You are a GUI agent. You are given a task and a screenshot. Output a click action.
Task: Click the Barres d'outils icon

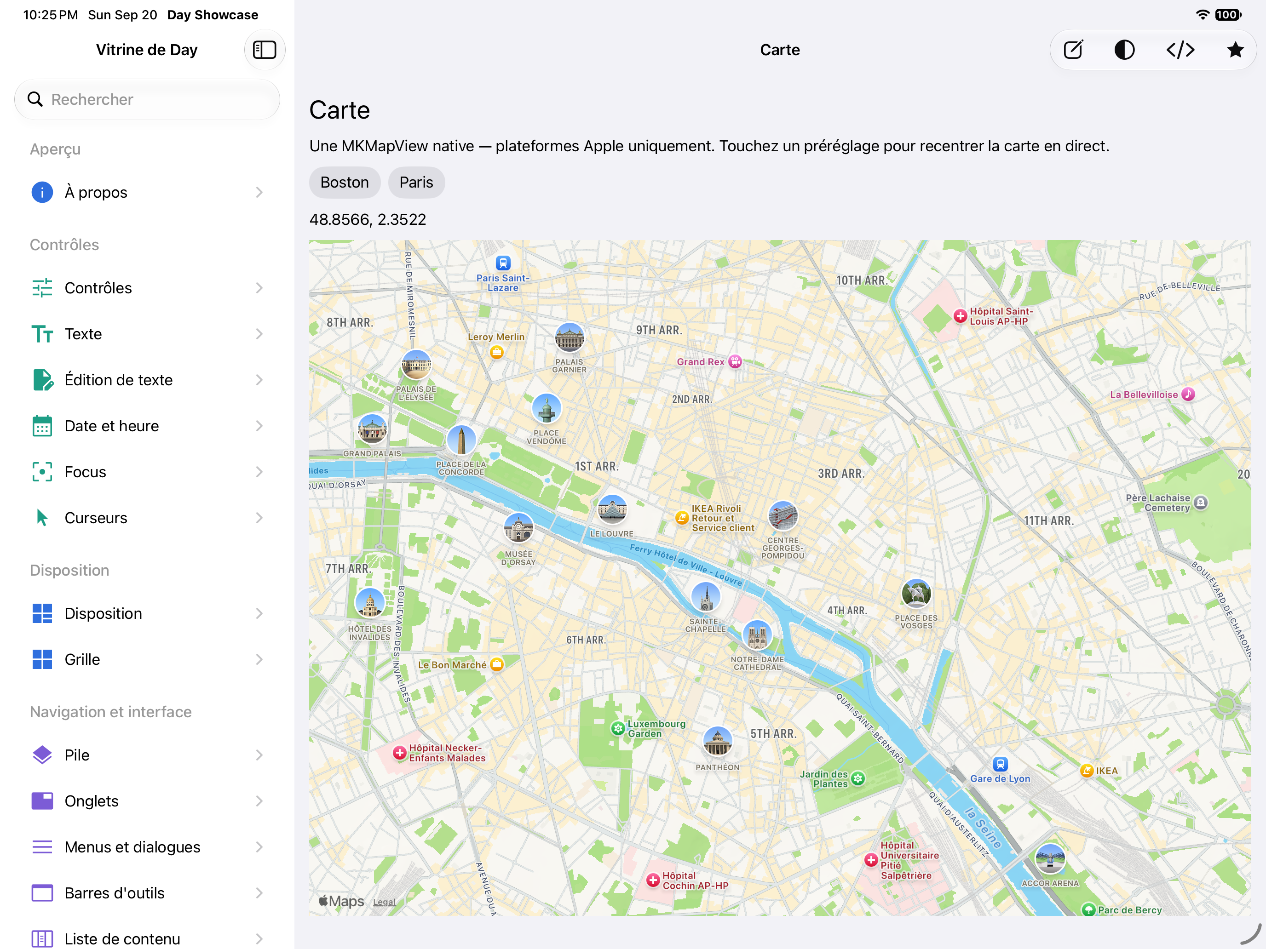coord(42,893)
